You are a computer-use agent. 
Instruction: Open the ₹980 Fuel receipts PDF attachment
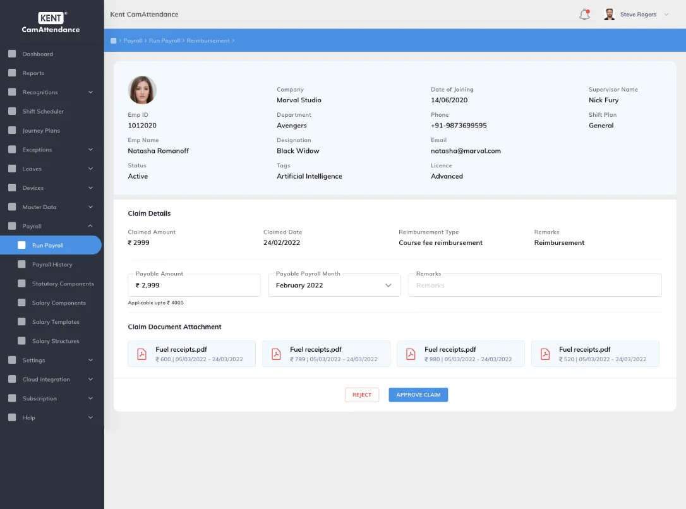460,354
